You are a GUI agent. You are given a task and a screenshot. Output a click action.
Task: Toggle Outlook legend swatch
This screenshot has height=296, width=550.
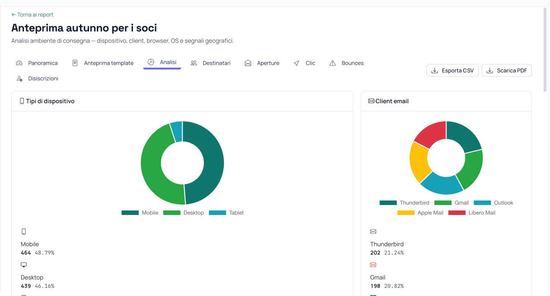coord(482,203)
